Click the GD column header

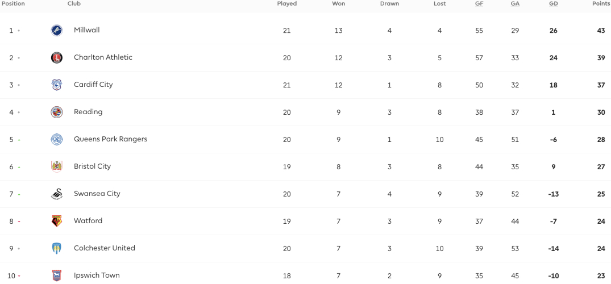tap(554, 4)
